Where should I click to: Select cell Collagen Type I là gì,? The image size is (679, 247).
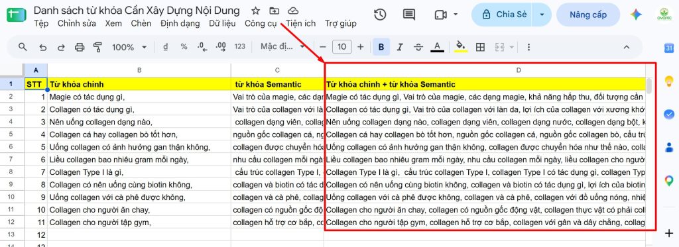(139, 172)
